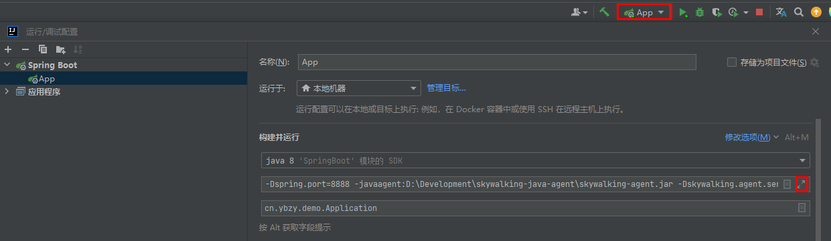Click the 管理目标... link

coord(446,87)
